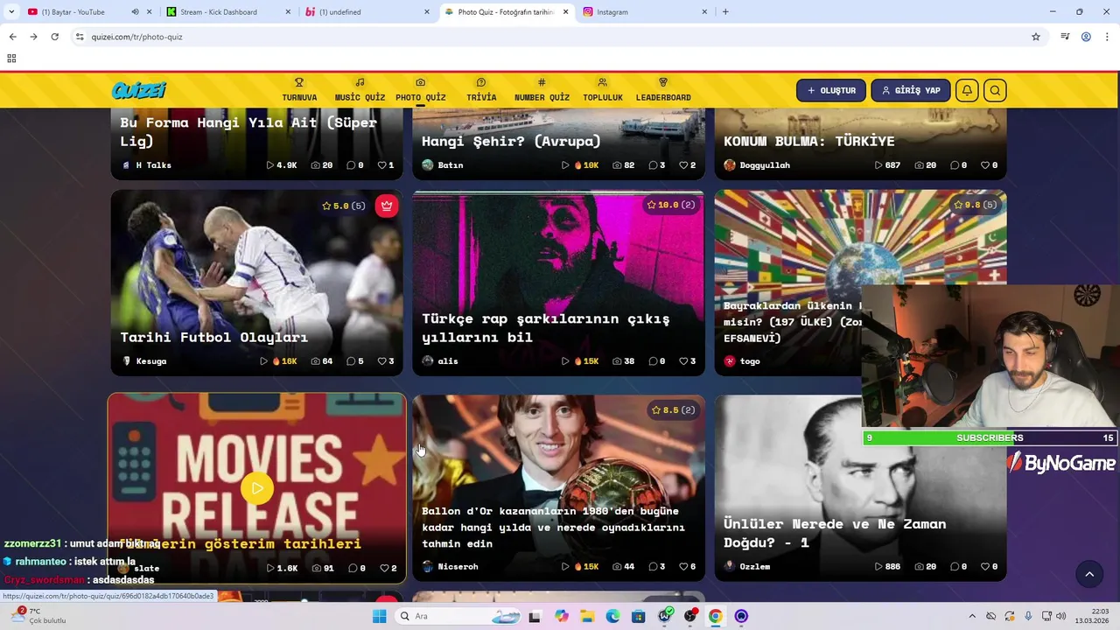Open author Niceroh profile

coord(450,566)
